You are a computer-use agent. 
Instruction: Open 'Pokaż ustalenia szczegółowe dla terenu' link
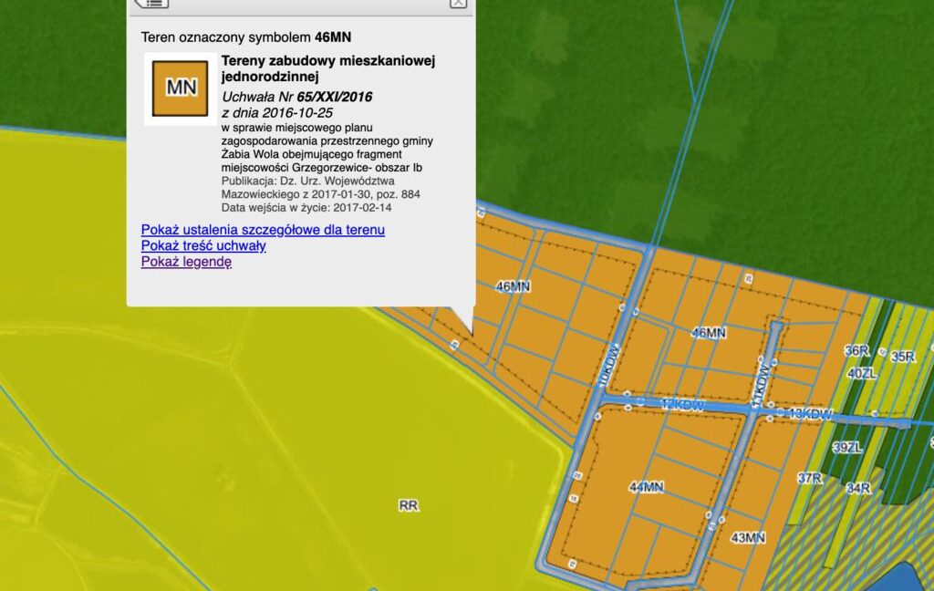click(x=263, y=230)
